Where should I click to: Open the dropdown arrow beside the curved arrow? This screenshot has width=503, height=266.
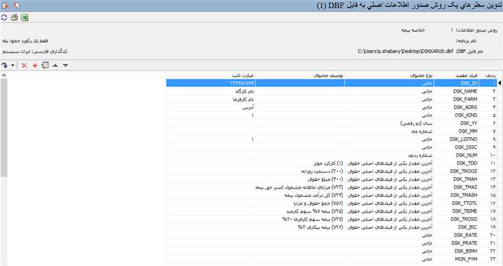[x=13, y=65]
